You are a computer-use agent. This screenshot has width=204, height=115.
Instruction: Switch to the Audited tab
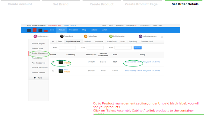[87, 42]
